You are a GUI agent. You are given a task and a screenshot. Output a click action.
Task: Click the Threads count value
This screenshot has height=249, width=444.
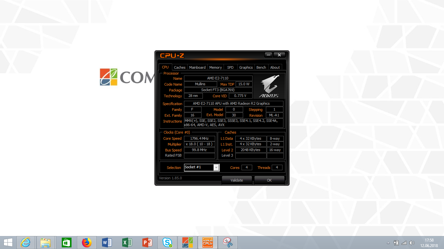point(277,168)
